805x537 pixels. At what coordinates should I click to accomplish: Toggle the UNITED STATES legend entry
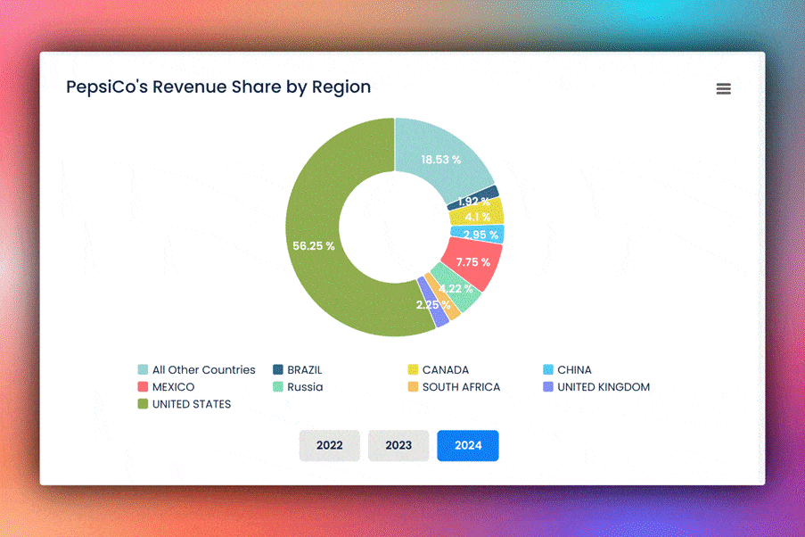pyautogui.click(x=185, y=403)
